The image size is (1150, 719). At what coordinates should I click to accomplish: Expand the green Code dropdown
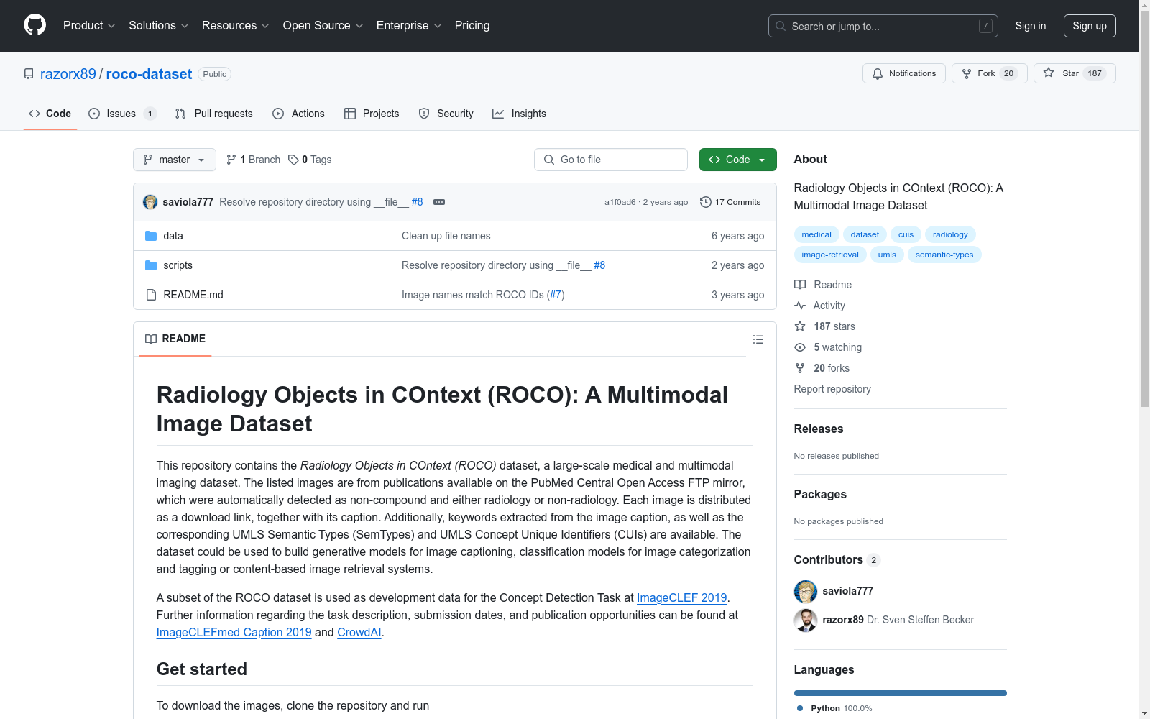coord(737,160)
